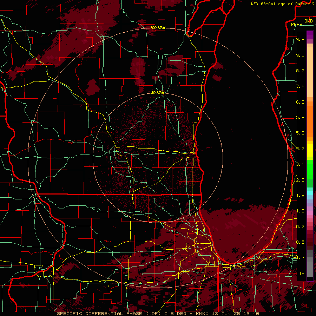
Task: Click the 7.4 value on the color scale
Action: 300,86
